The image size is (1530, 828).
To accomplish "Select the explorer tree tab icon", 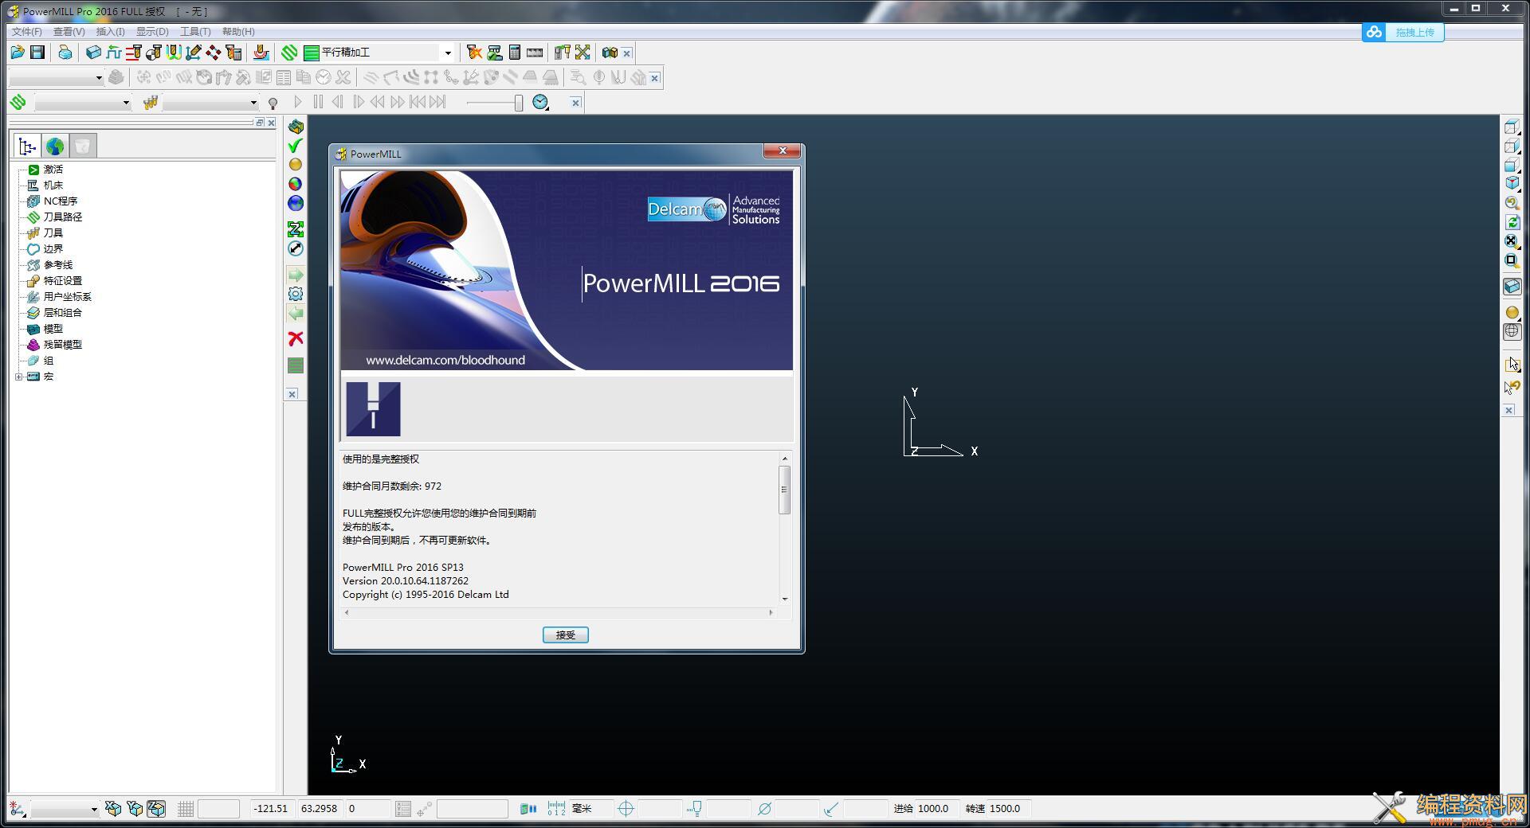I will (27, 146).
